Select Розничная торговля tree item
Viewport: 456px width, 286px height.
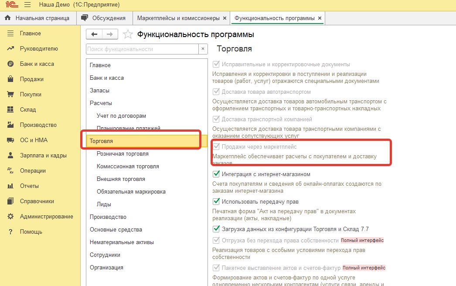[x=123, y=154]
